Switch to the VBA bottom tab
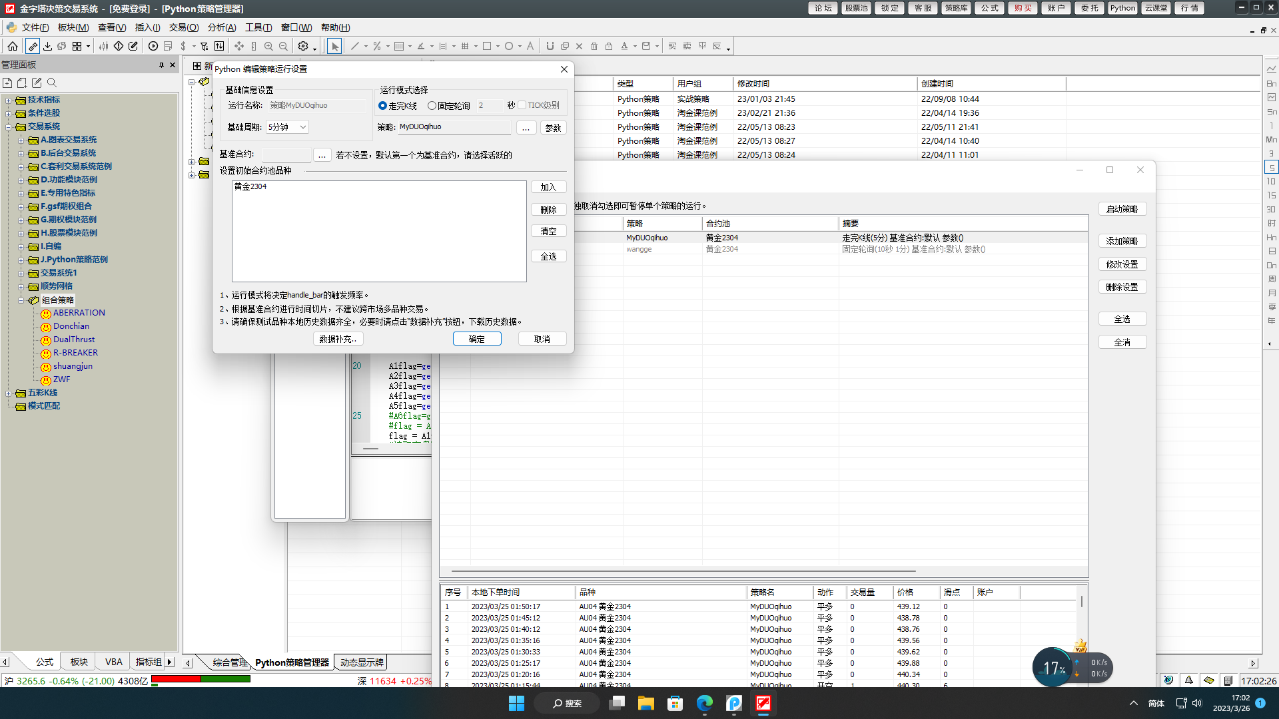 tap(114, 662)
